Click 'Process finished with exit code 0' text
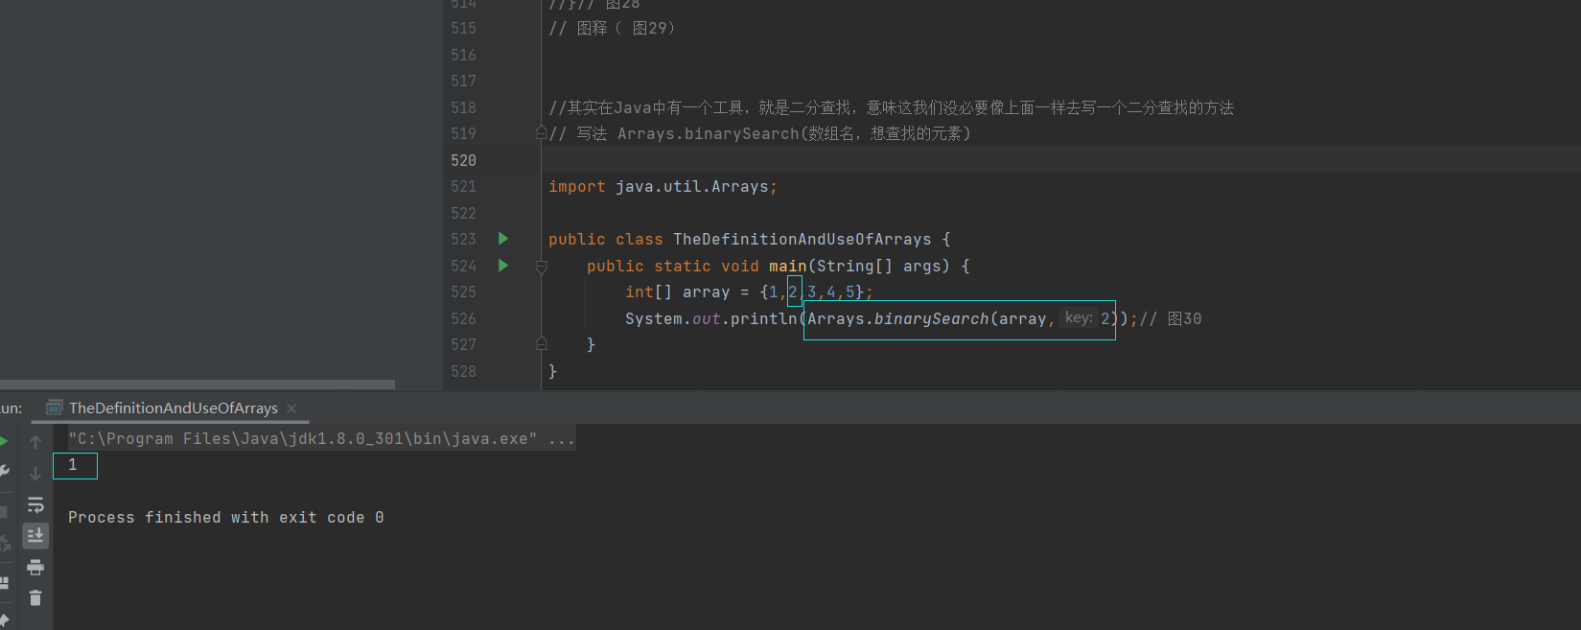1581x630 pixels. click(226, 518)
